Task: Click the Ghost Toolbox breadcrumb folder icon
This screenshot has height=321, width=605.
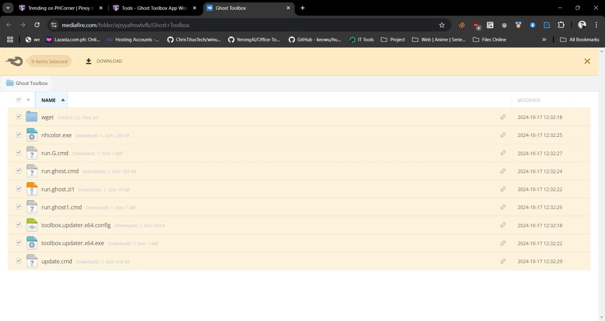Action: tap(9, 83)
